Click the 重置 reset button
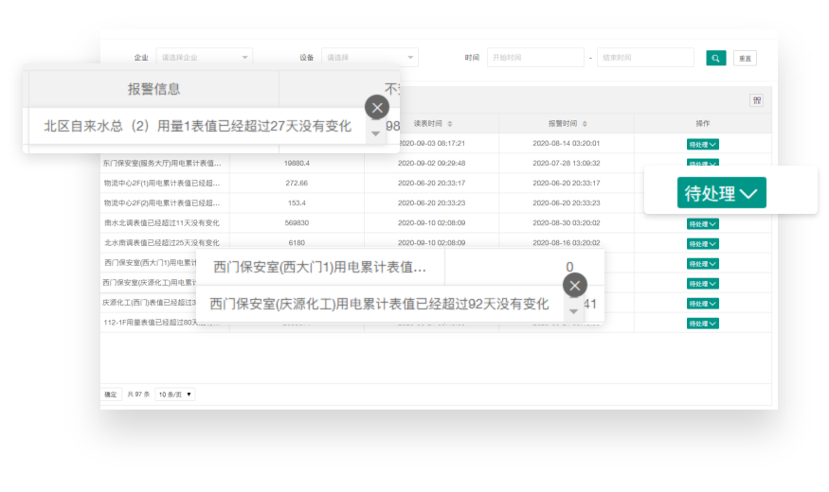Viewport: 829px width, 492px height. (745, 59)
